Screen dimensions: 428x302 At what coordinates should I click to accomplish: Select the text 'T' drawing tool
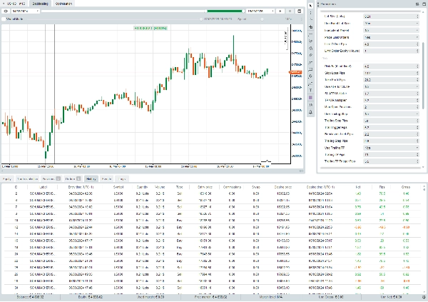click(x=310, y=91)
